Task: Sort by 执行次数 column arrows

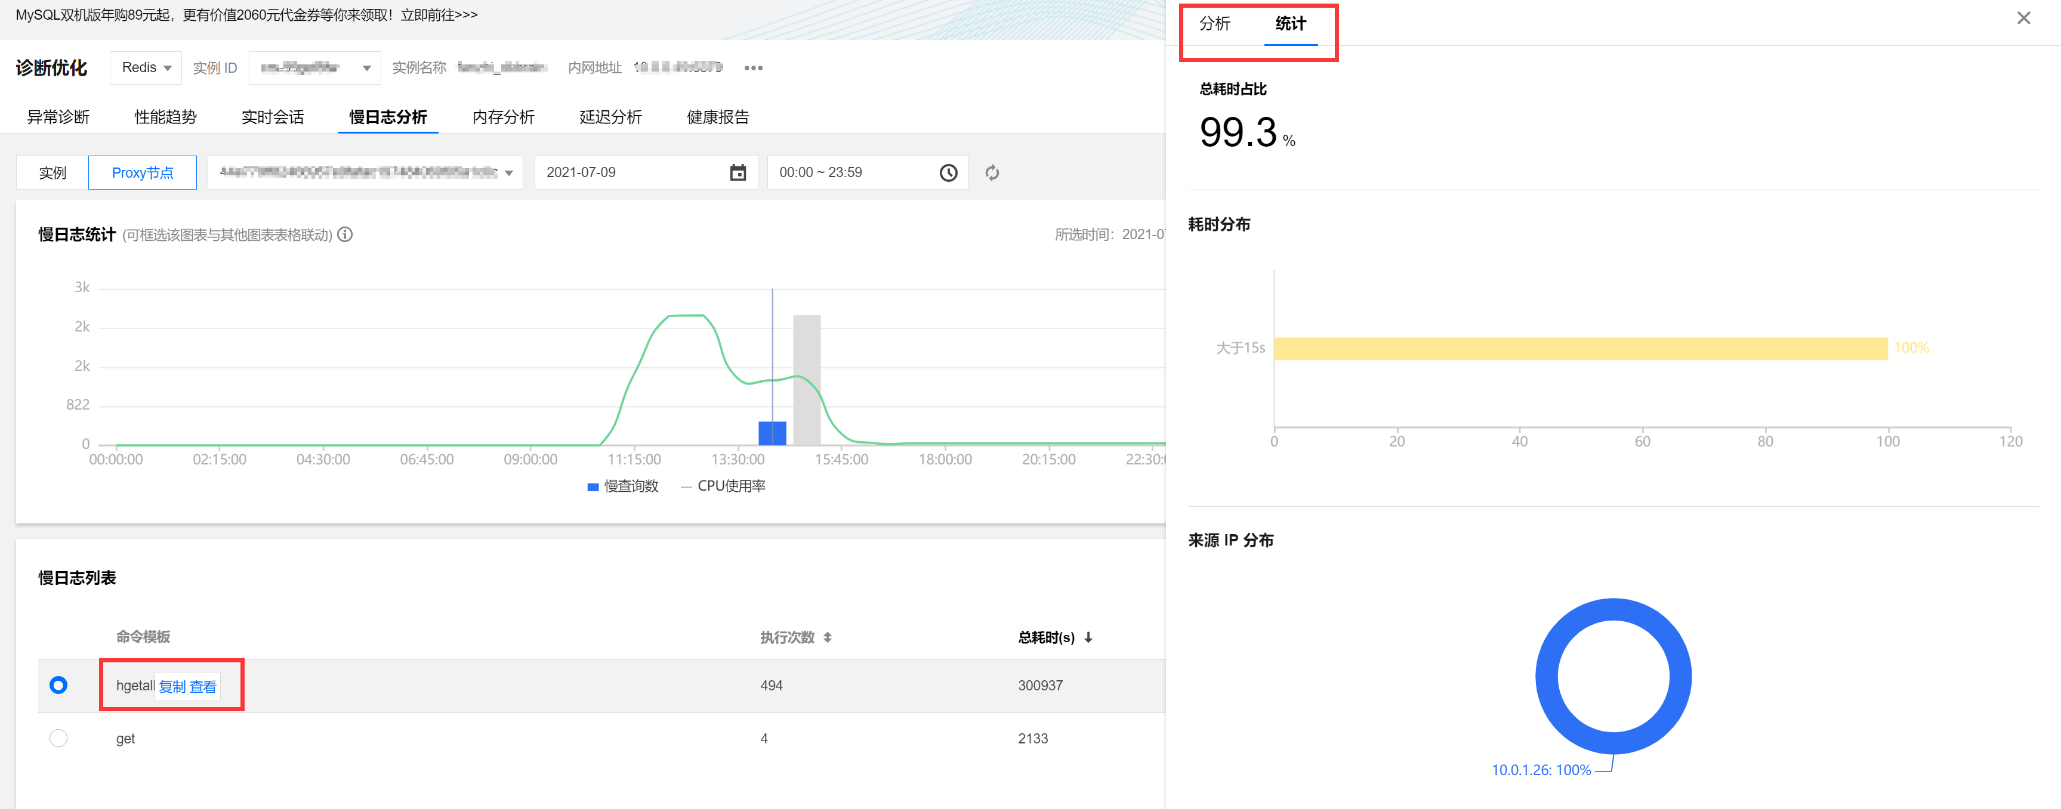Action: pos(827,637)
